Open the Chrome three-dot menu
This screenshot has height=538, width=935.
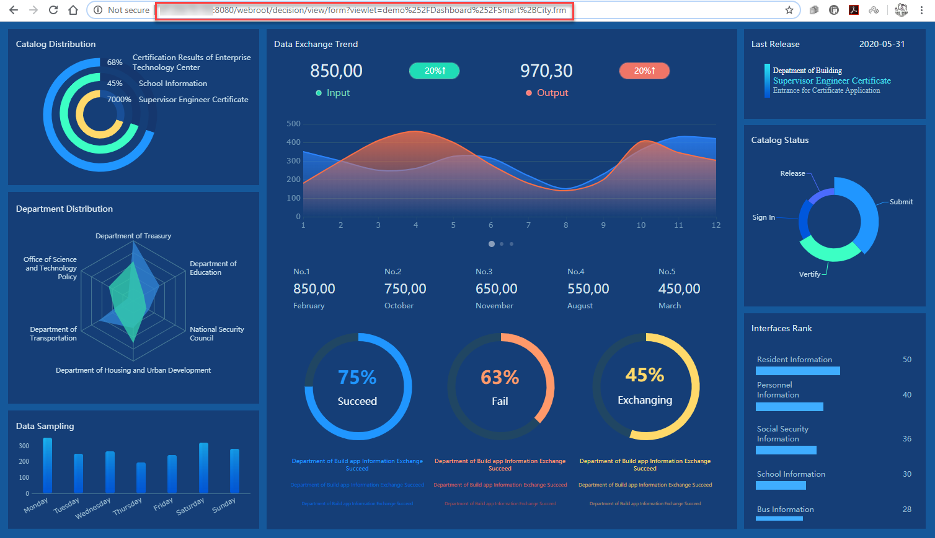(x=923, y=9)
